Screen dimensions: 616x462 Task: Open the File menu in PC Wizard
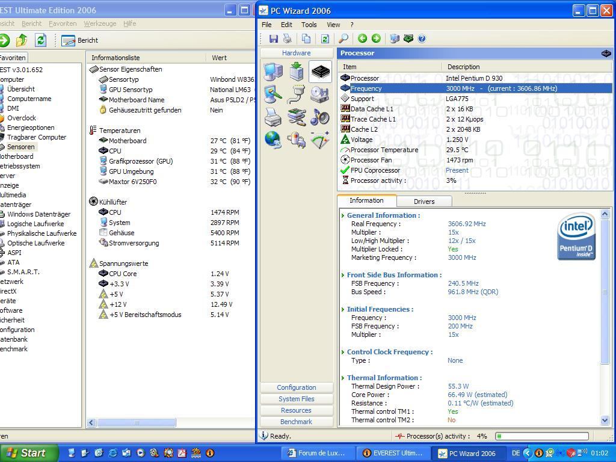tap(266, 25)
